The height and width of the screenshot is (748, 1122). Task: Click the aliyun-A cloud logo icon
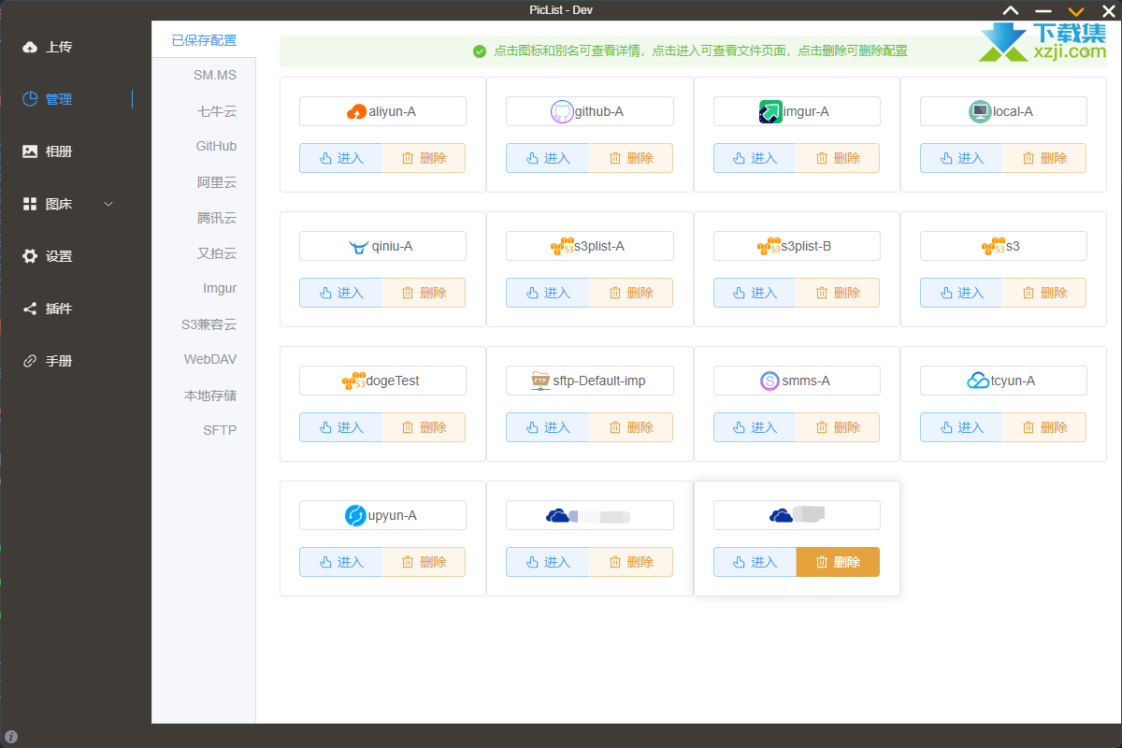pos(357,112)
